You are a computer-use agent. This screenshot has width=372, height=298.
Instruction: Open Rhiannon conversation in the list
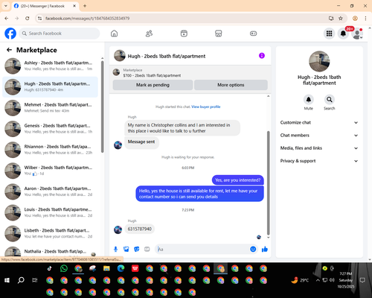[50, 150]
